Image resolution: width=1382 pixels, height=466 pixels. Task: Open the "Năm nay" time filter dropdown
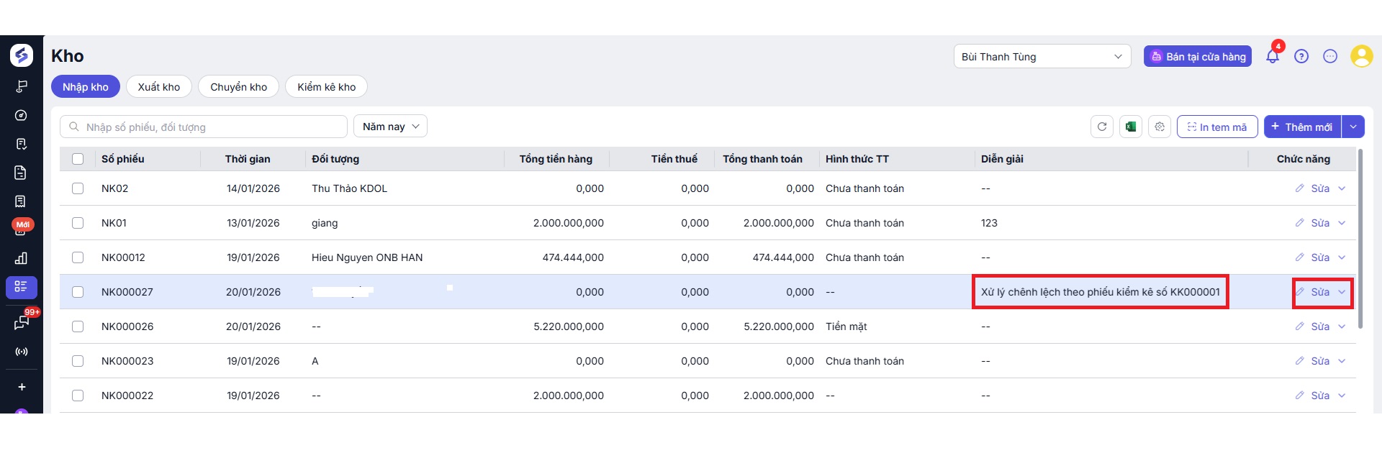pyautogui.click(x=390, y=127)
